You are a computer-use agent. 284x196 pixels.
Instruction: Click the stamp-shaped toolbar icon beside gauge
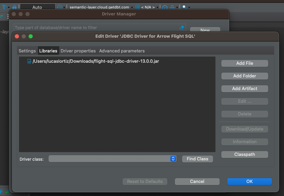click(172, 7)
